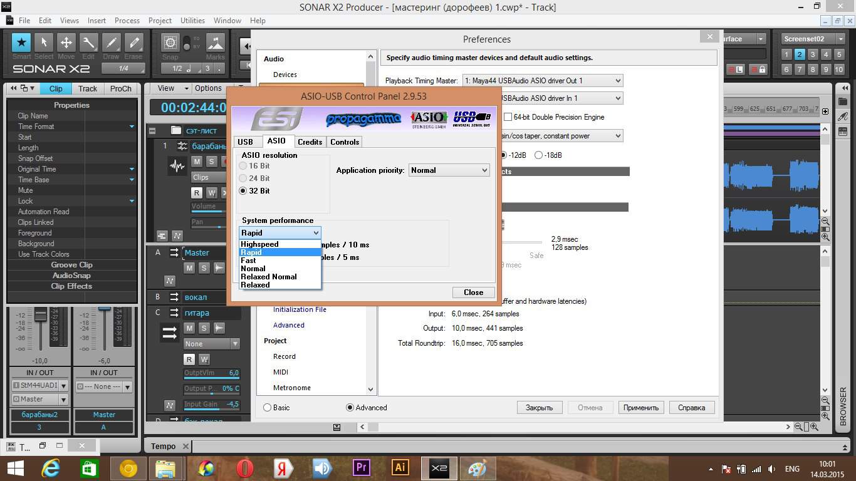
Task: Open the Application priority dropdown
Action: click(x=449, y=170)
